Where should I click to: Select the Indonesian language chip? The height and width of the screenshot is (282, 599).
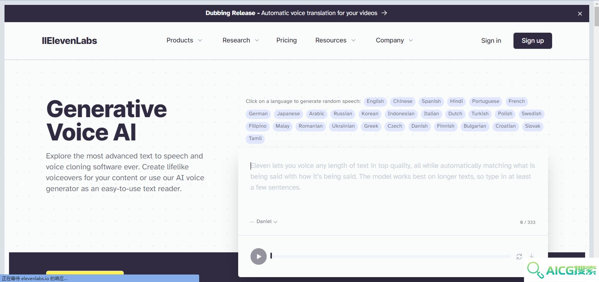click(x=401, y=114)
